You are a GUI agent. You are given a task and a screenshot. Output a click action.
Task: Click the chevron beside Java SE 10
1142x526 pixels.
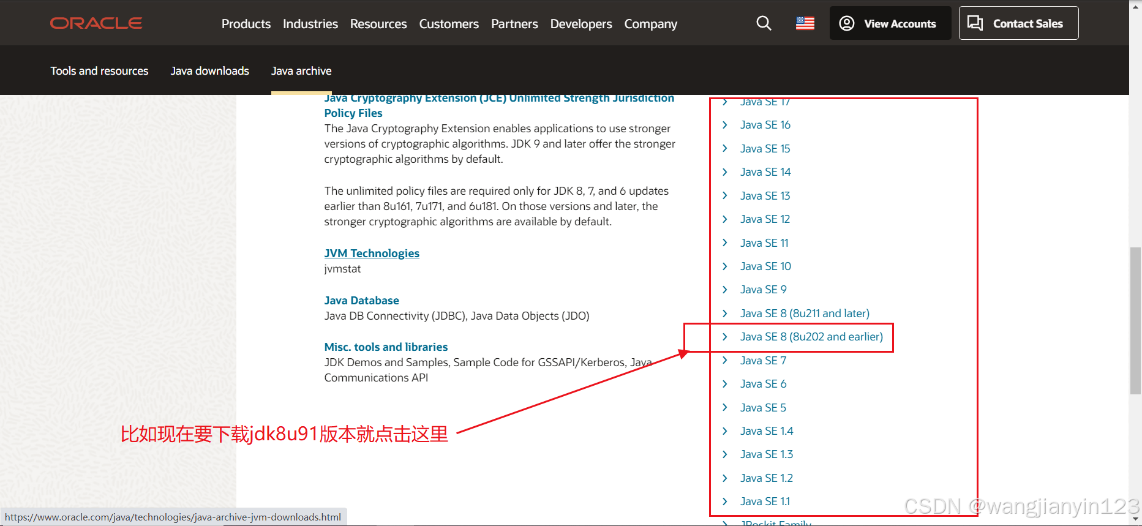point(725,266)
